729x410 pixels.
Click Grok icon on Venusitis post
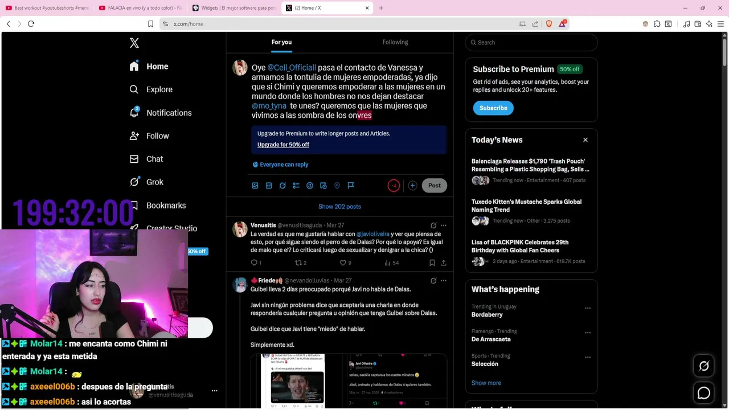pos(433,225)
